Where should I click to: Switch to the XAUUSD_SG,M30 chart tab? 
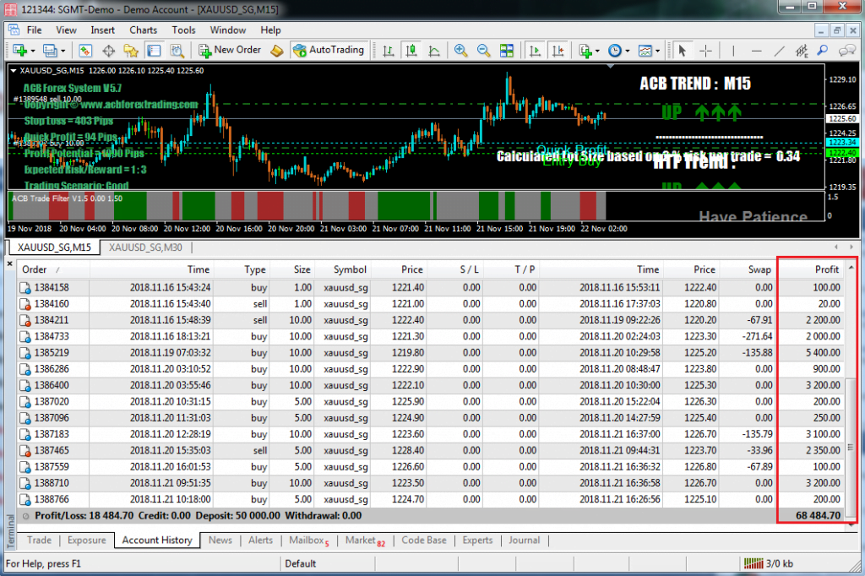pos(145,247)
